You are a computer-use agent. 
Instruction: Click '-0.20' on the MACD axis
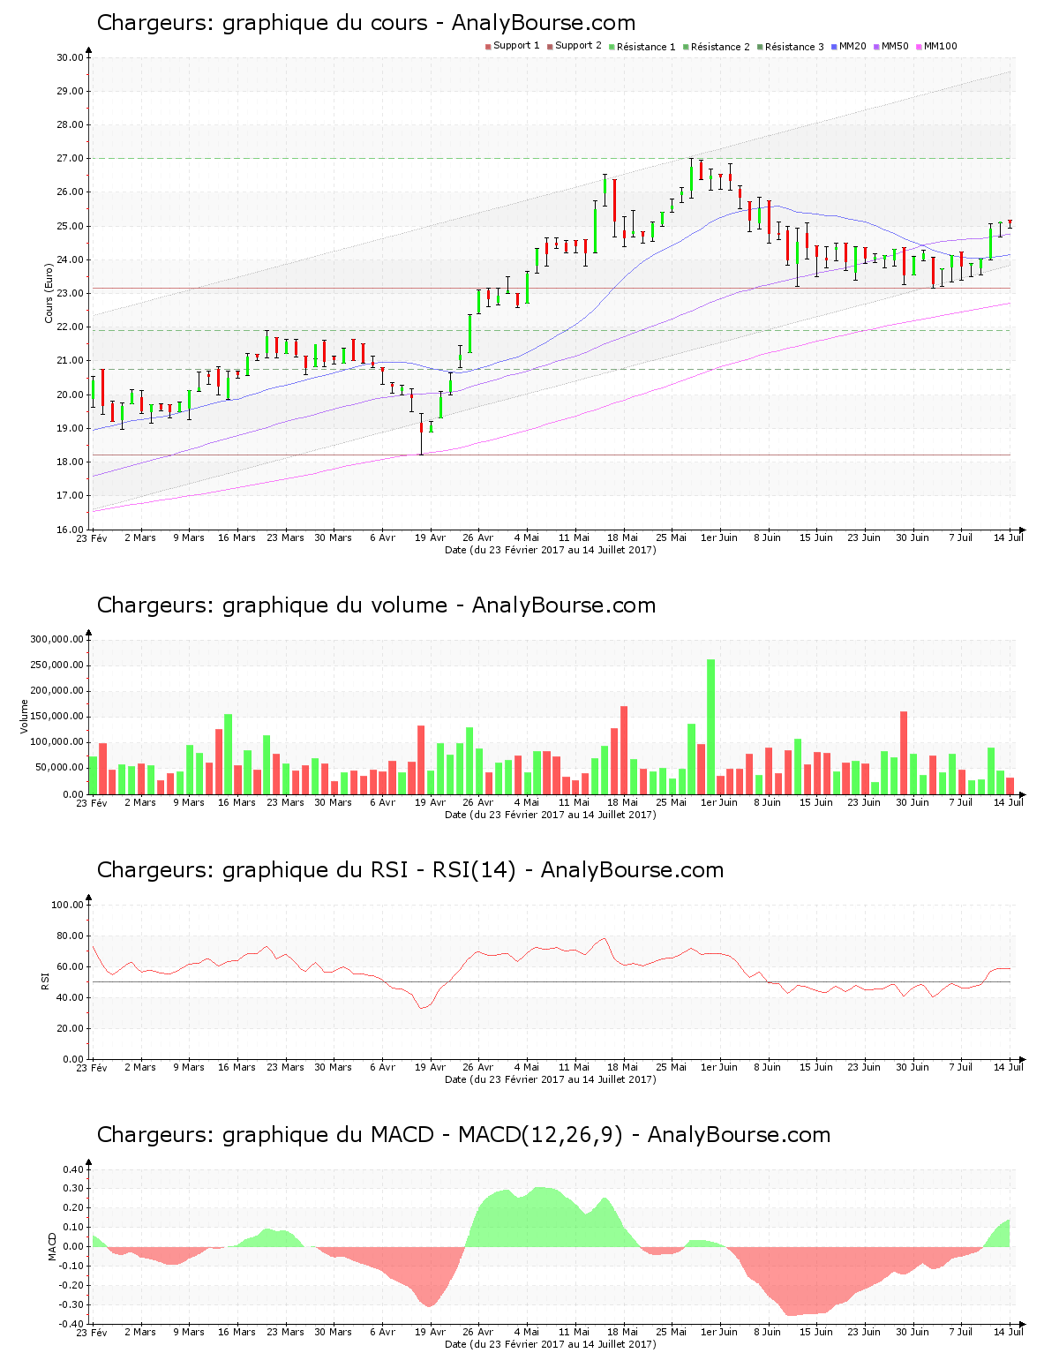[x=71, y=1285]
